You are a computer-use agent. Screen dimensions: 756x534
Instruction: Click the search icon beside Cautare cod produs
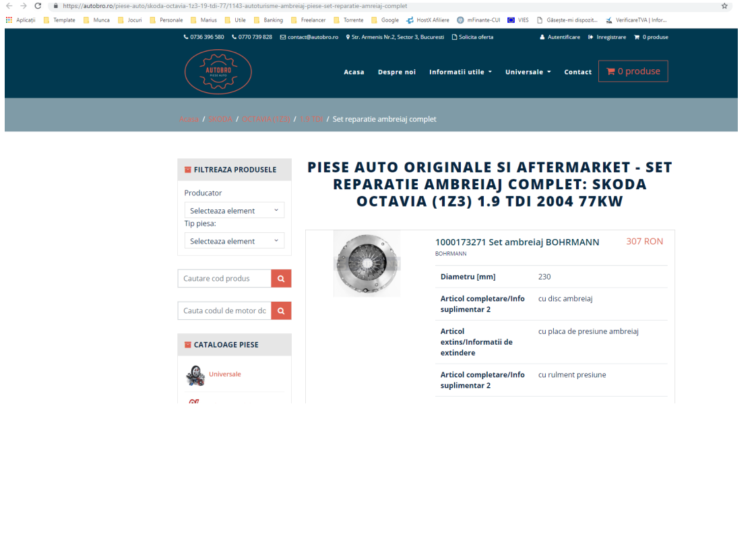pos(281,279)
